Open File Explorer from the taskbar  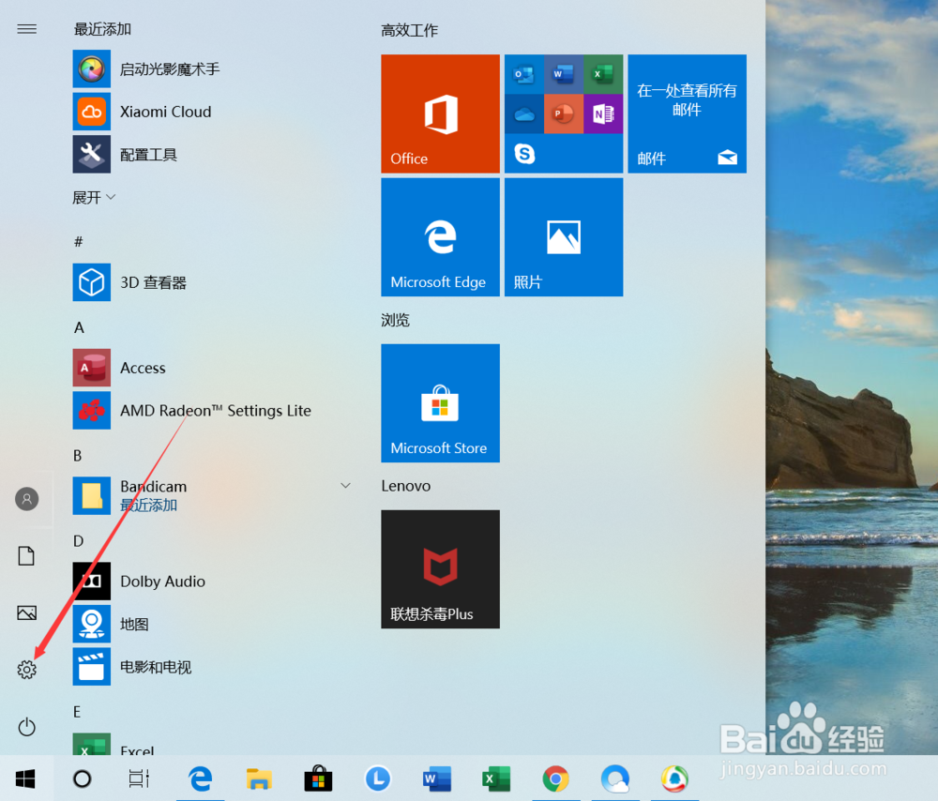pos(259,778)
